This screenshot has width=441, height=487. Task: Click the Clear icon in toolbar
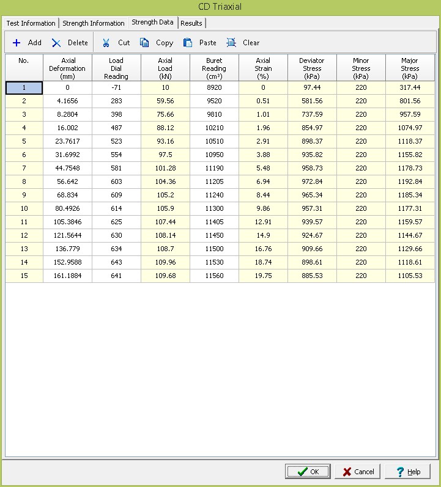pos(231,43)
